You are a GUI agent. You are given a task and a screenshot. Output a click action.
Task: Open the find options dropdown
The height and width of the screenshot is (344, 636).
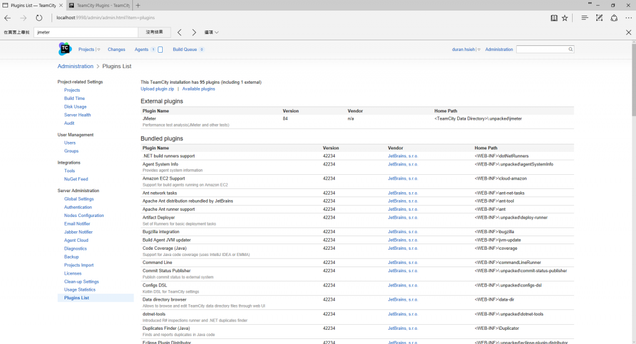tap(211, 32)
